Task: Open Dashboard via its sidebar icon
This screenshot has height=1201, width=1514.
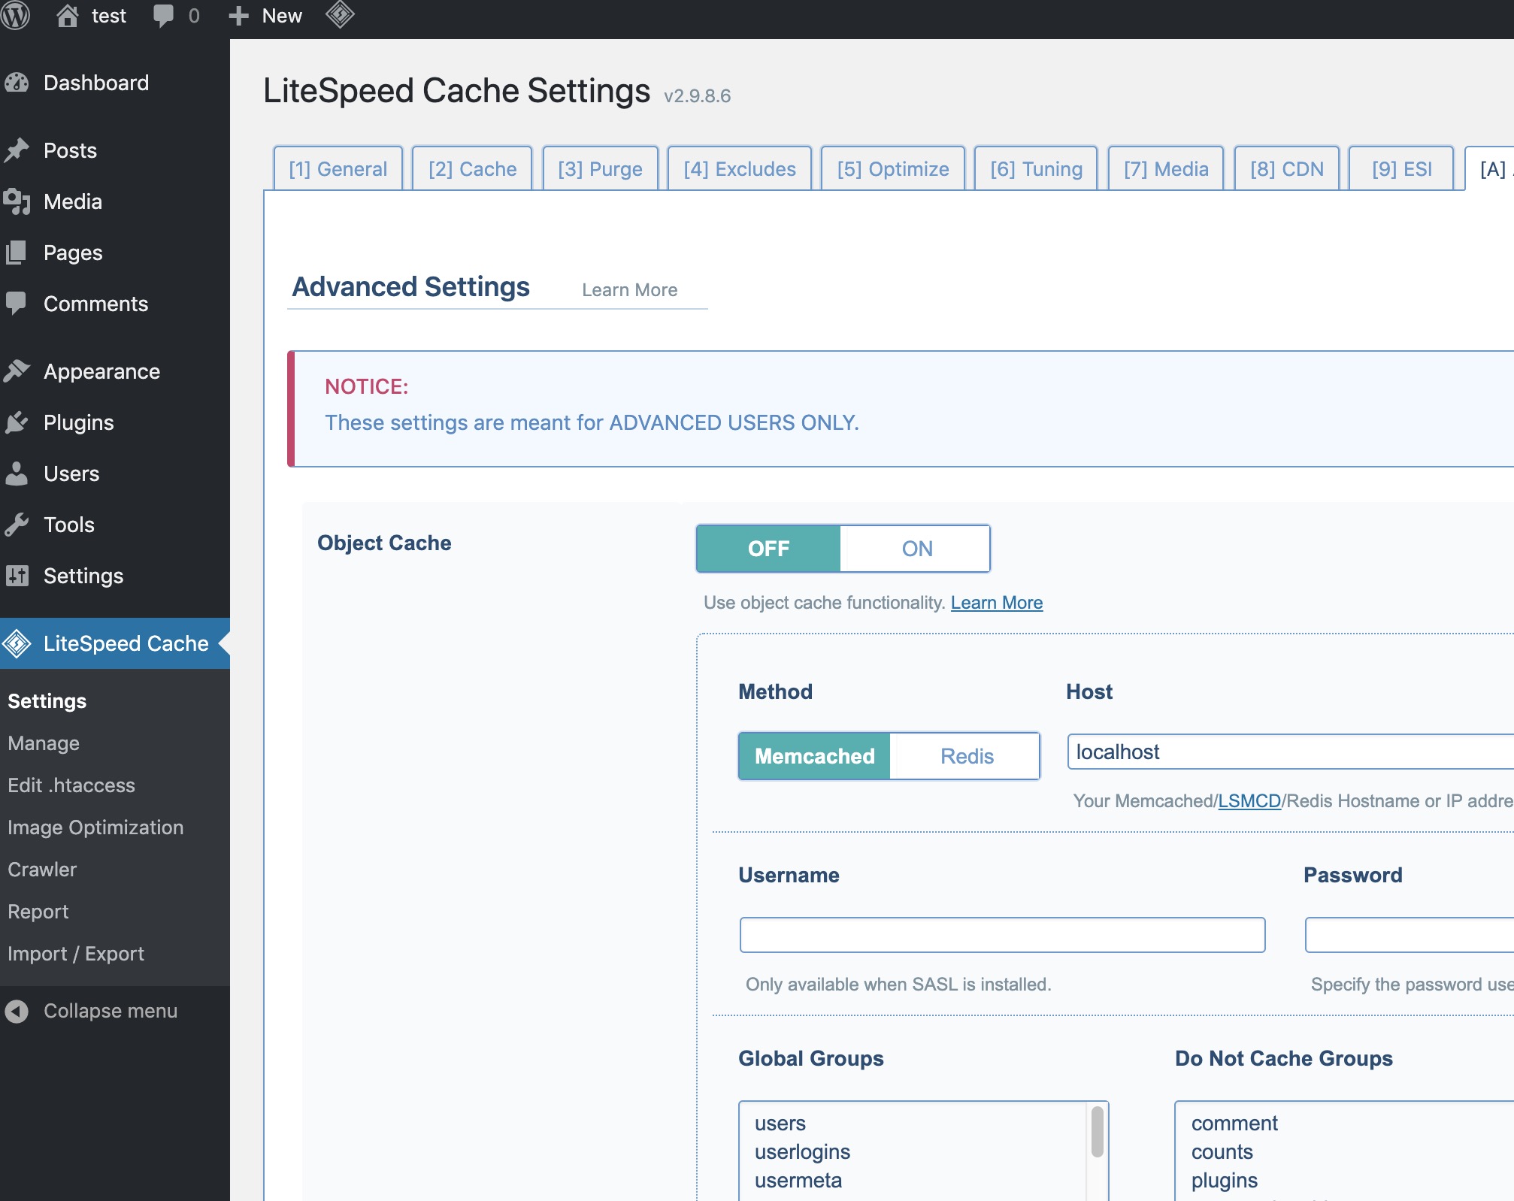Action: pos(18,82)
